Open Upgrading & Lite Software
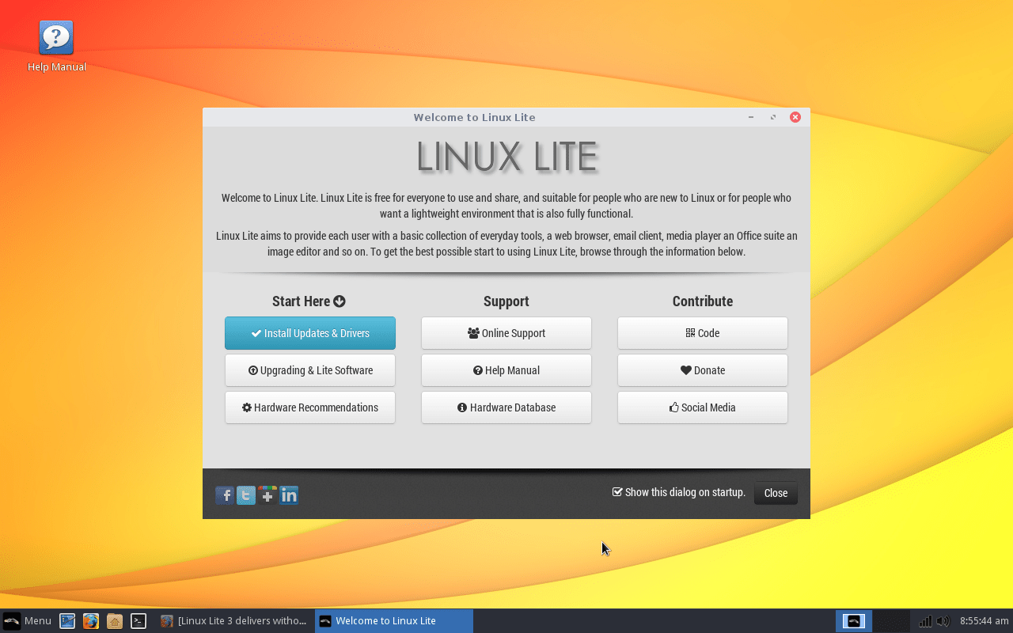 pyautogui.click(x=310, y=370)
